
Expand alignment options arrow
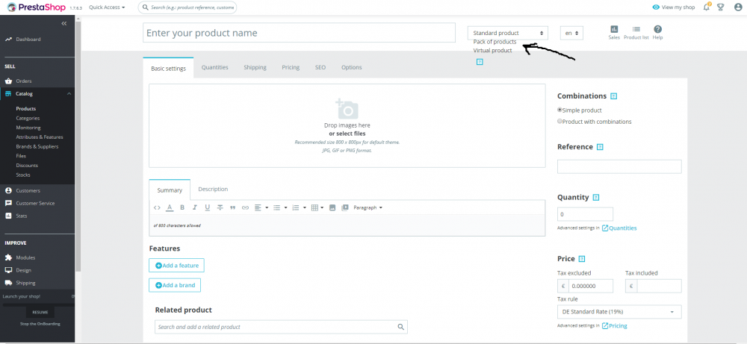point(267,207)
